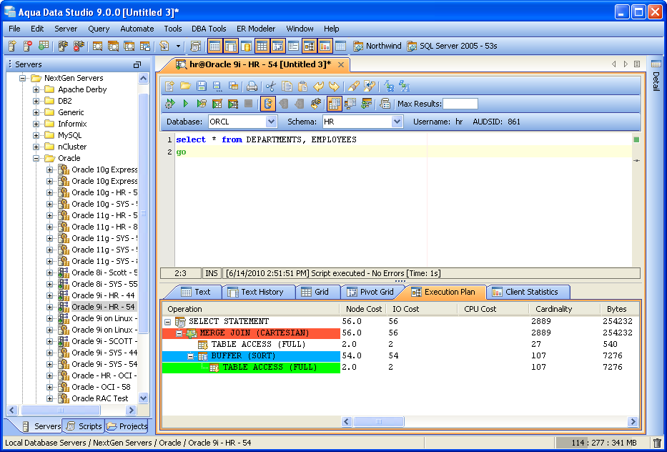
Task: Click the gray Stop execution square
Action: coord(248,104)
